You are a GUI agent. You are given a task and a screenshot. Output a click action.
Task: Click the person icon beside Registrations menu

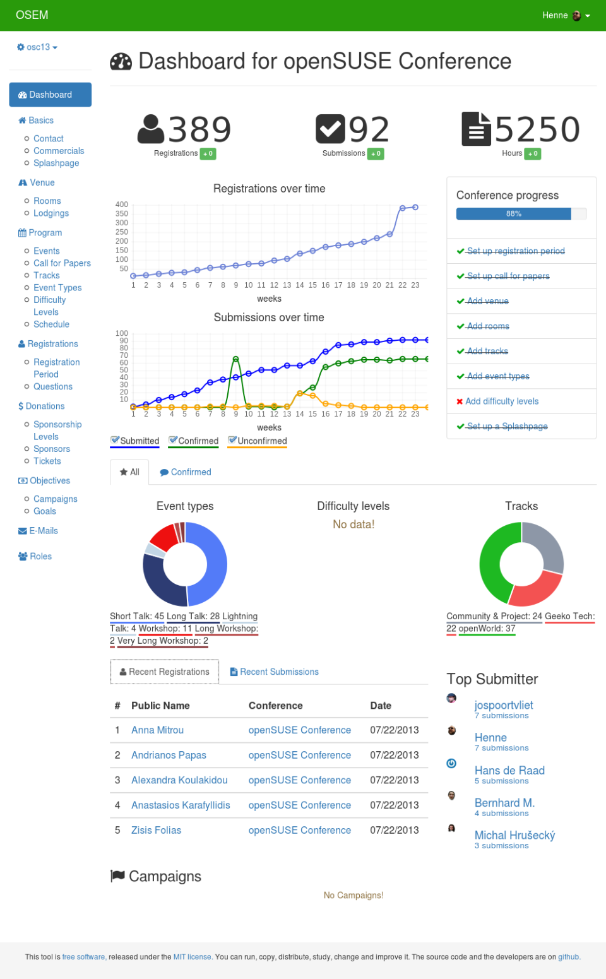coord(22,344)
